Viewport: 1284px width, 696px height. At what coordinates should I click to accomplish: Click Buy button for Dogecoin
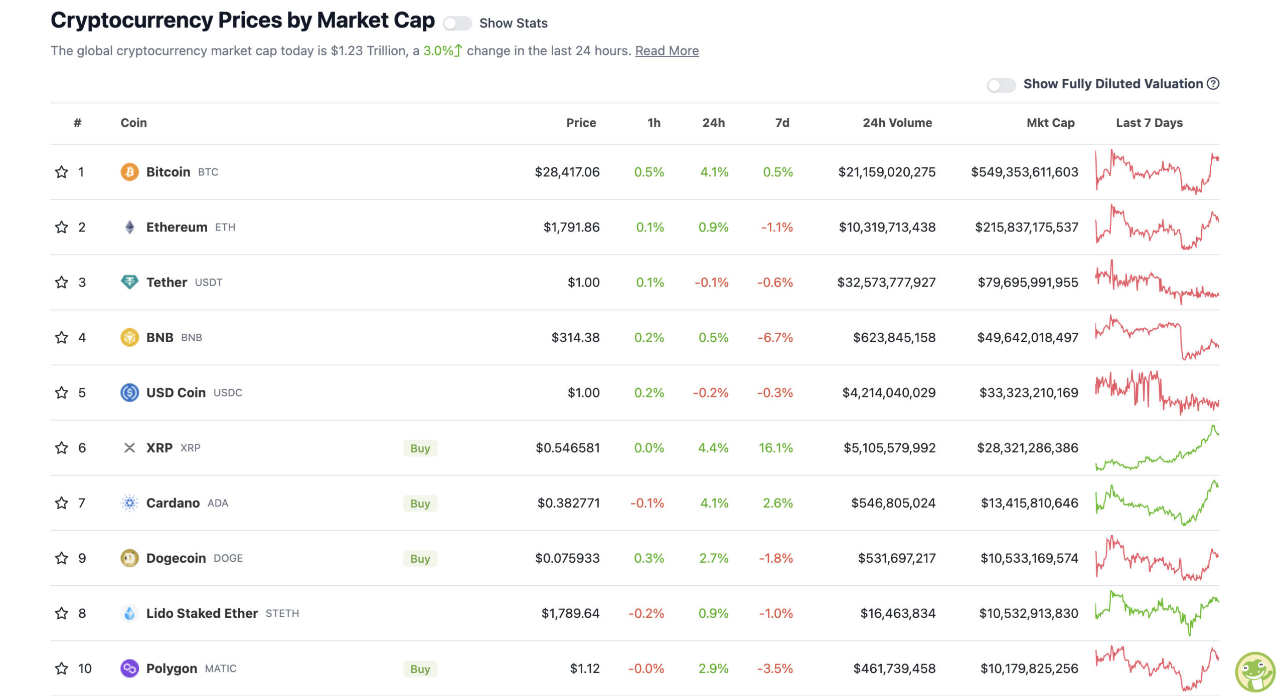click(420, 558)
